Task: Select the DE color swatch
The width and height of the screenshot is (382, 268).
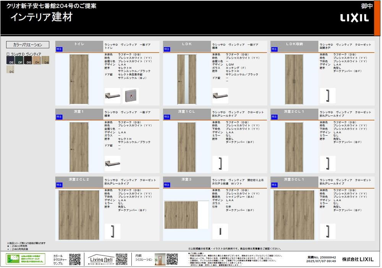Action: [x=10, y=60]
